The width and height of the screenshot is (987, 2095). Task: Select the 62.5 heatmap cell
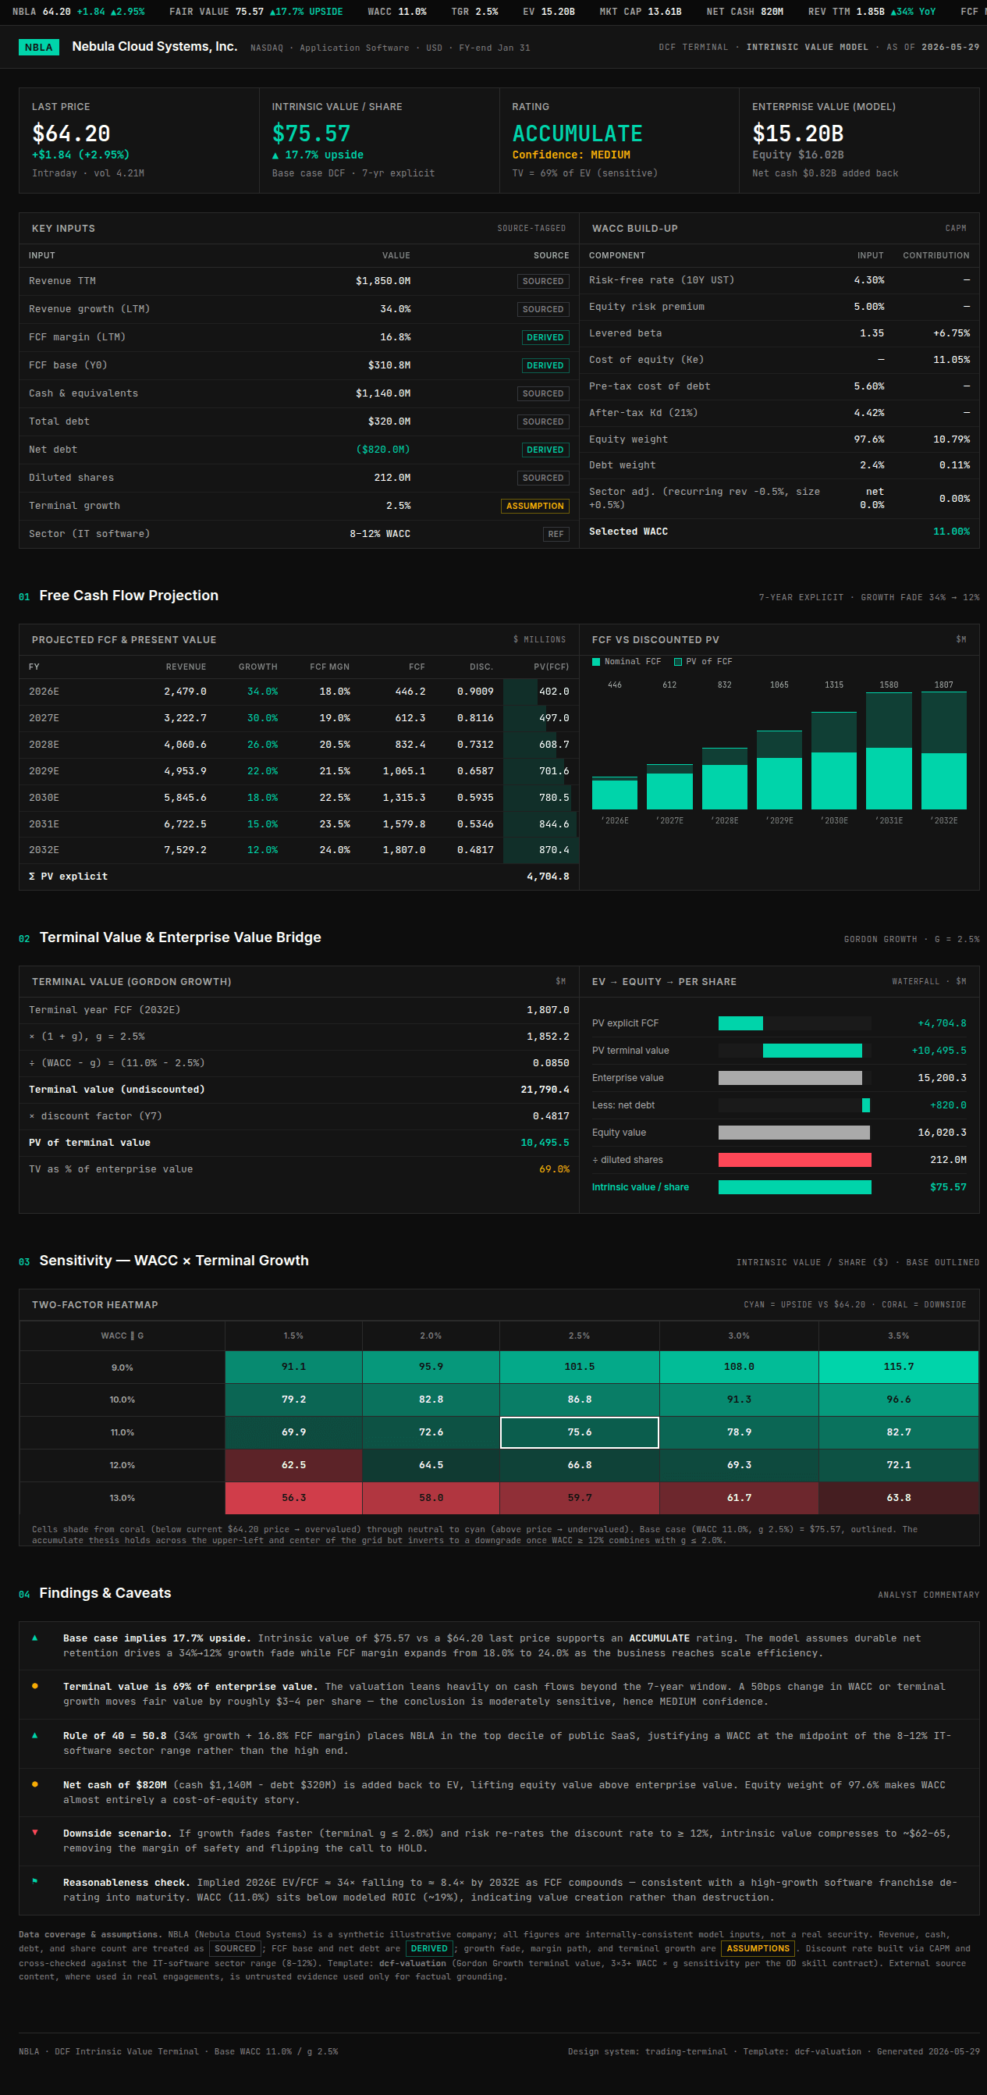[293, 1465]
